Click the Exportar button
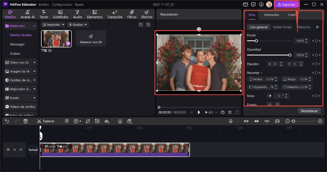 click(x=287, y=4)
